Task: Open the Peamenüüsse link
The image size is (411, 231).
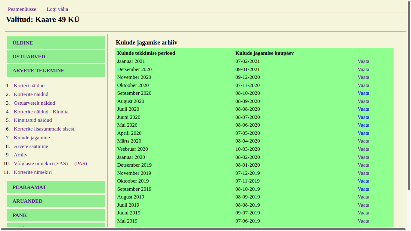Action: point(22,9)
